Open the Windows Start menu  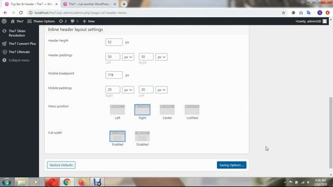(x=6, y=182)
